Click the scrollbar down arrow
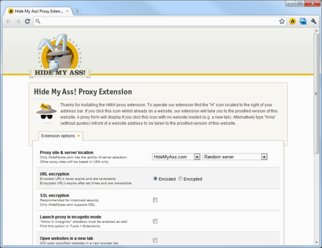Viewport: 322px width, 248px height. 316,242
